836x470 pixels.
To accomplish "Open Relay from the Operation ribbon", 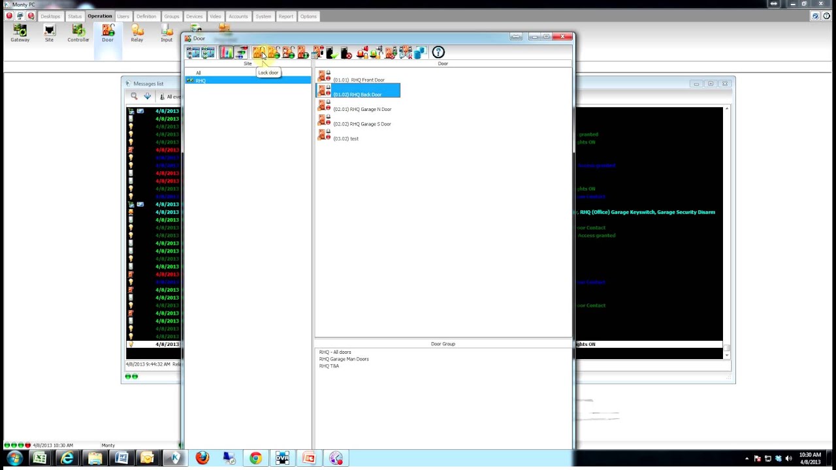I will coord(137,33).
